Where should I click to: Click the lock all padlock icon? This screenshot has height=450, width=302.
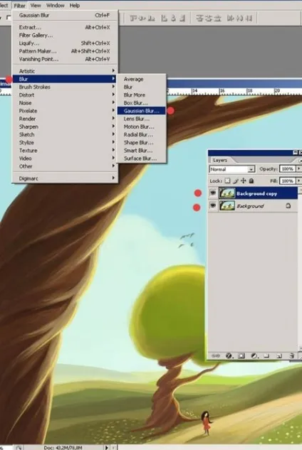[x=251, y=181]
